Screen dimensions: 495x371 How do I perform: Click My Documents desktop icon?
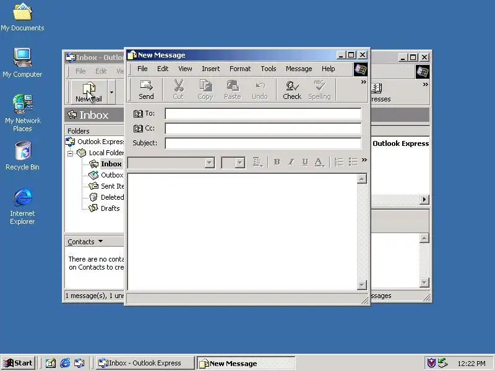coord(22,17)
